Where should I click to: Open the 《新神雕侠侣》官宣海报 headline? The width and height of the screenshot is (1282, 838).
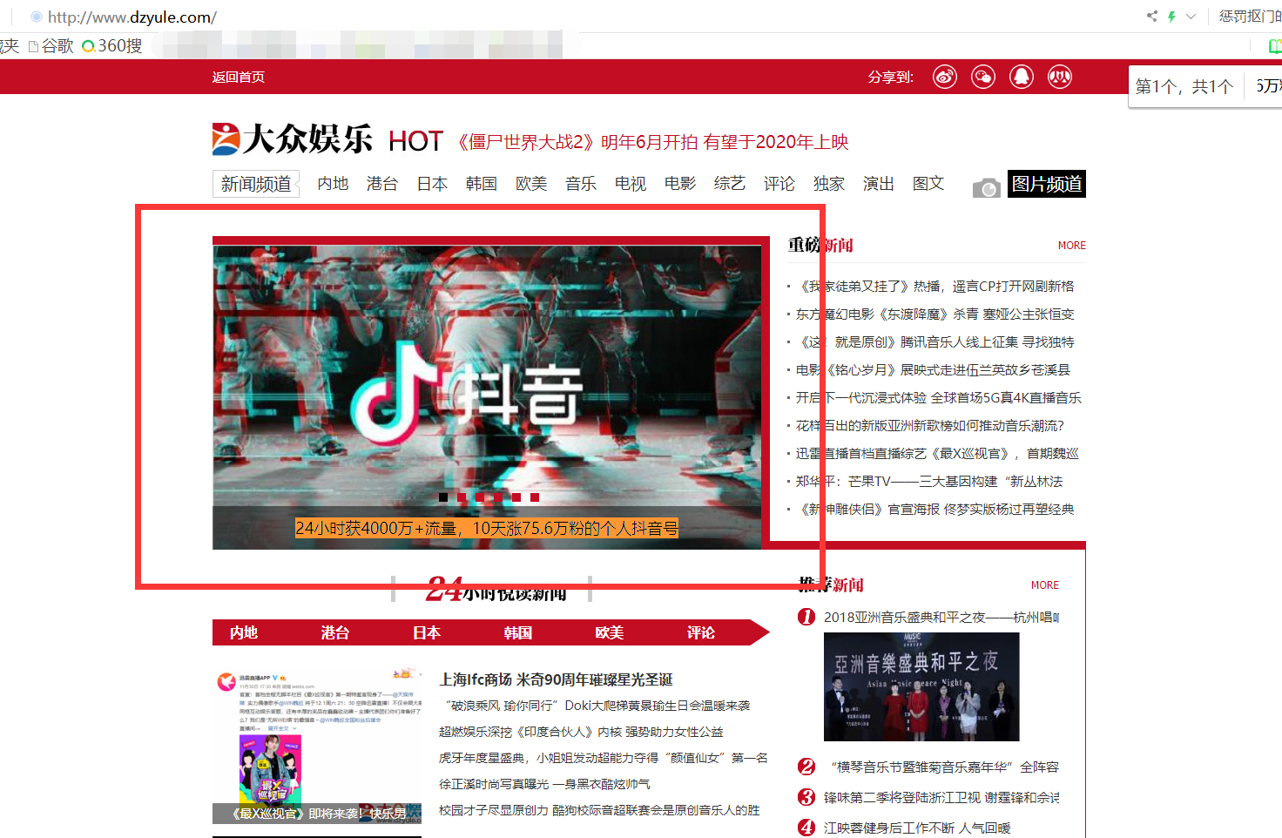(x=937, y=510)
